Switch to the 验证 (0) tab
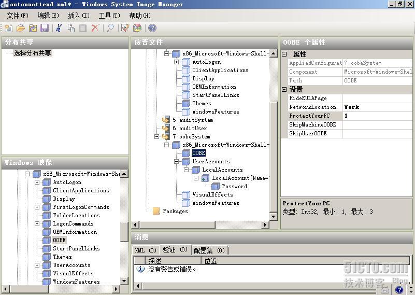This screenshot has width=415, height=295. coord(175,250)
